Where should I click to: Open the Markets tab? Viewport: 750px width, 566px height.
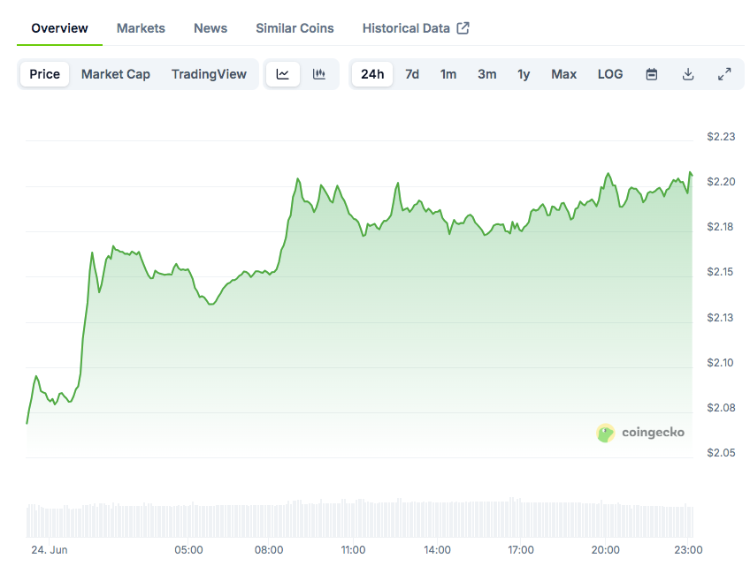(141, 28)
